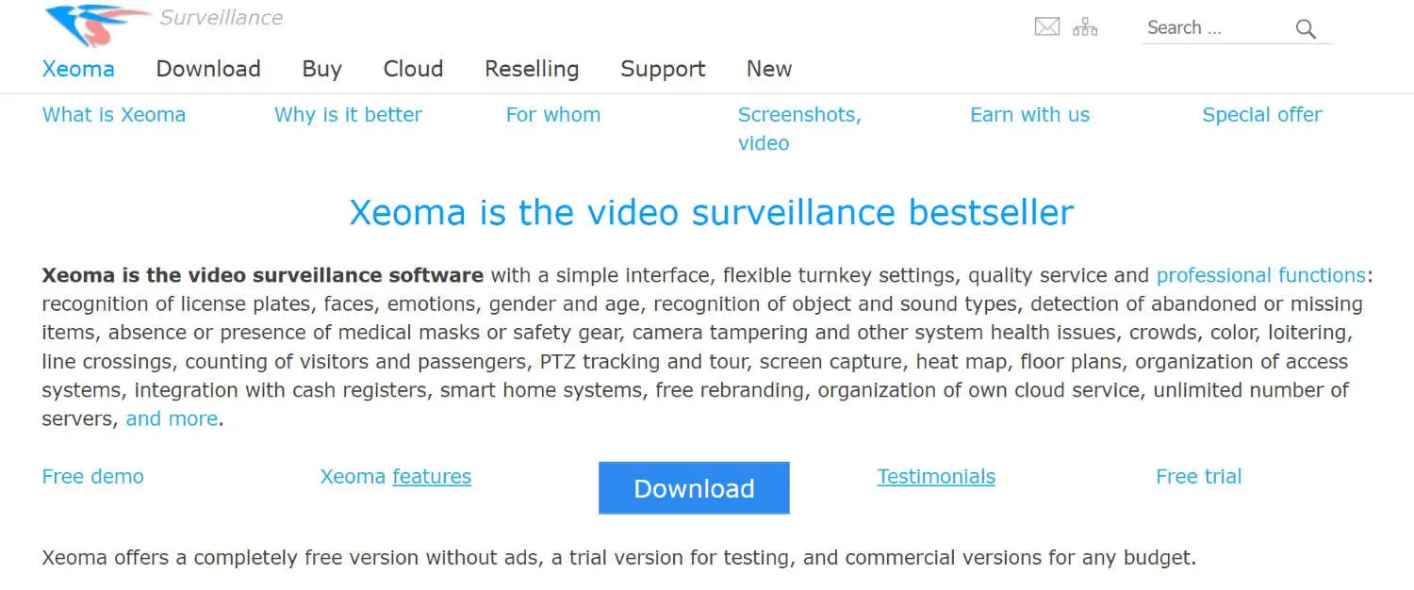The width and height of the screenshot is (1414, 590).
Task: Follow the Screenshots, video link
Action: (x=799, y=129)
